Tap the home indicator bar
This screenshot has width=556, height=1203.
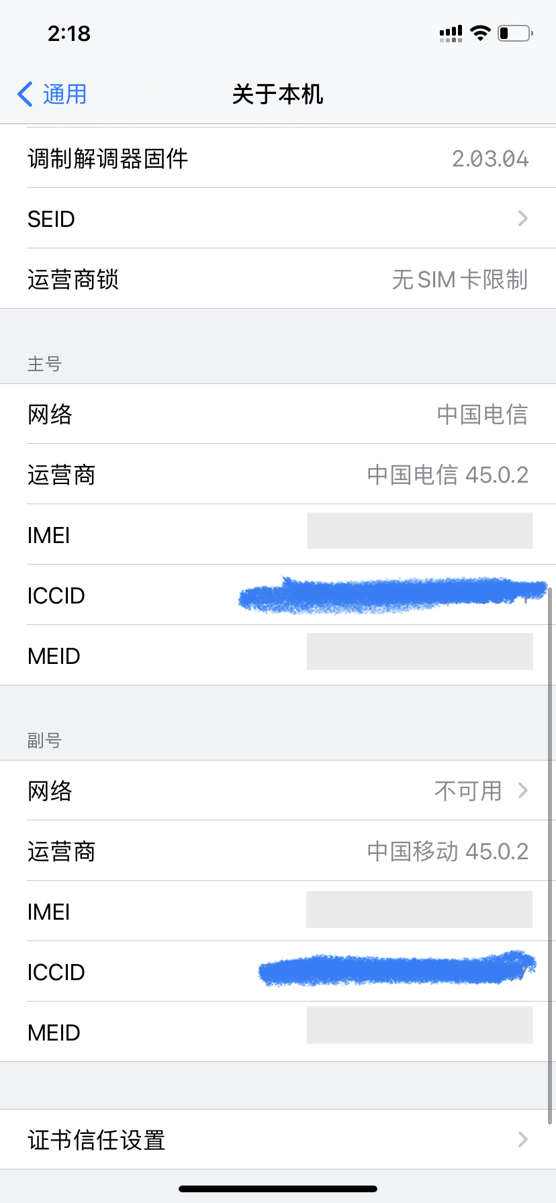pos(278,1189)
